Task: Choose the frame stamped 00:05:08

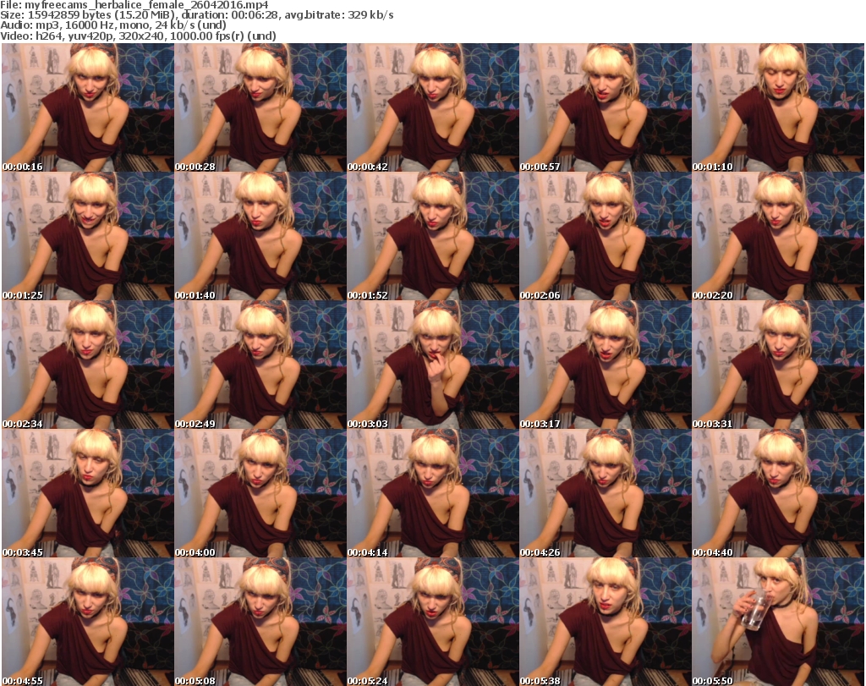Action: tap(260, 622)
